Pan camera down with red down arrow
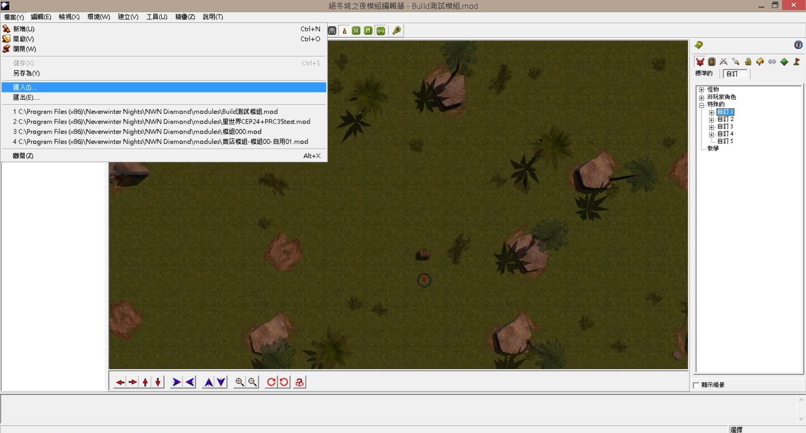Viewport: 806px width, 433px height. pos(158,382)
